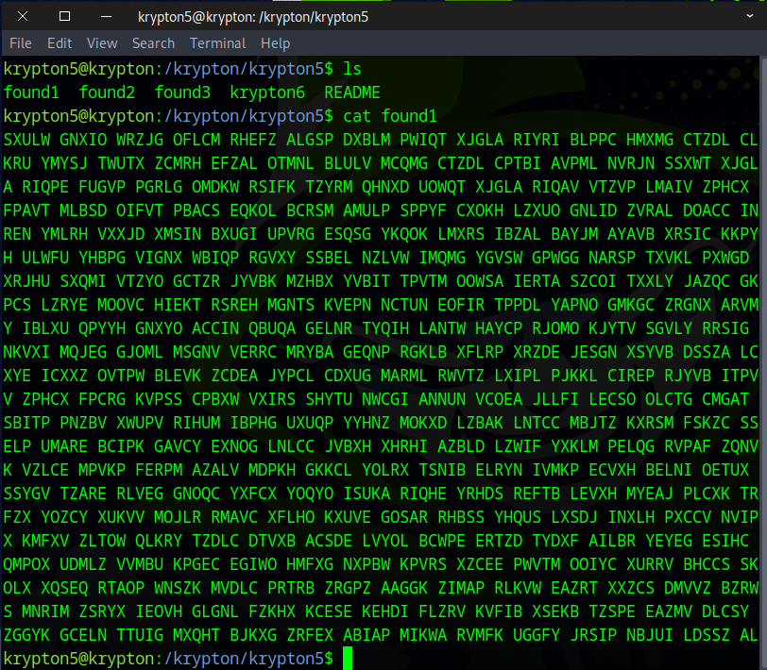Image resolution: width=767 pixels, height=670 pixels.
Task: Click README in the directory listing
Action: (352, 92)
